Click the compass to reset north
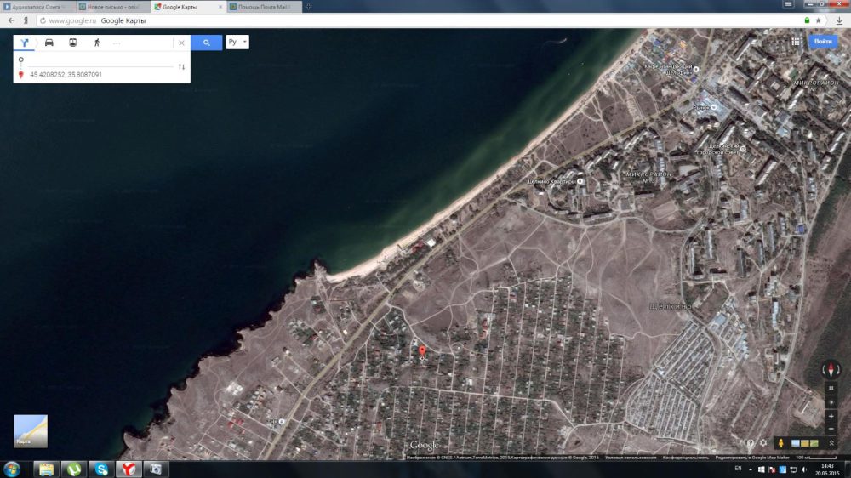 pyautogui.click(x=831, y=369)
